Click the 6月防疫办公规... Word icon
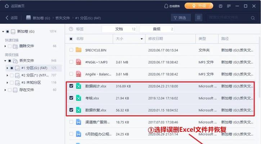This screenshot has width=261, height=144. tap(78, 134)
